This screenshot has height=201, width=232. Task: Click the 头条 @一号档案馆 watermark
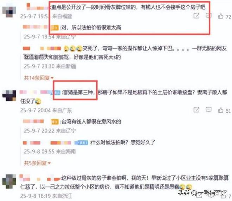click(202, 193)
